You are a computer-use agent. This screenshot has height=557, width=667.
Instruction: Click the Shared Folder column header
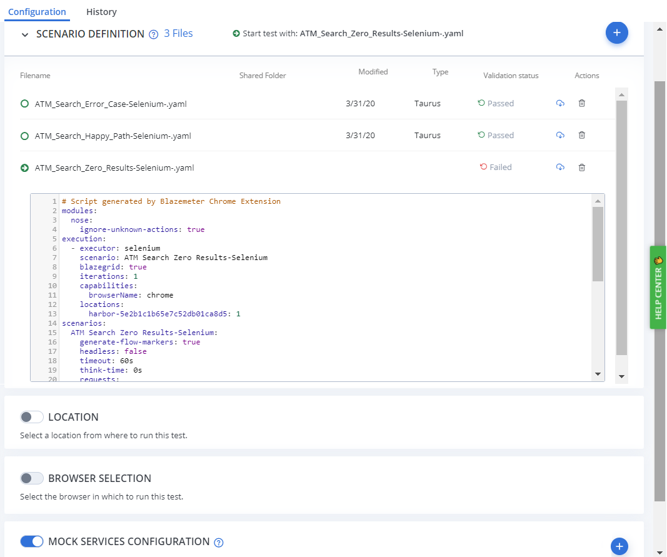[x=263, y=75]
